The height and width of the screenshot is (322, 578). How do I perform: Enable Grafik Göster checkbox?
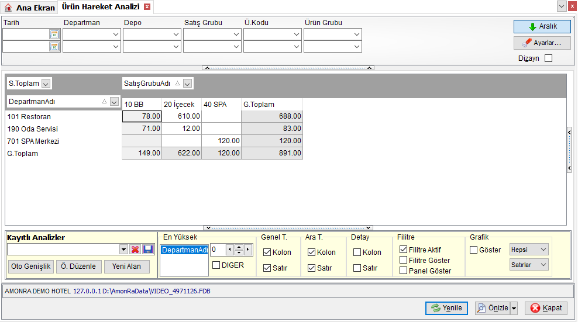pos(474,250)
